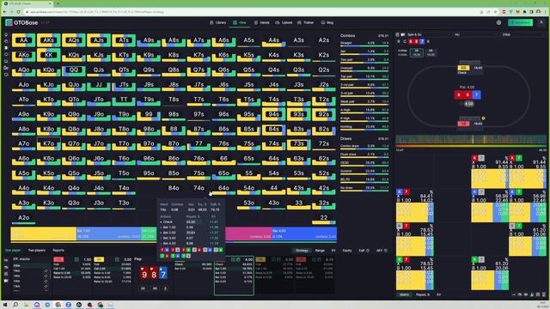Open the stack depth dropdown on the right
This screenshot has width=550, height=309.
(522, 34)
